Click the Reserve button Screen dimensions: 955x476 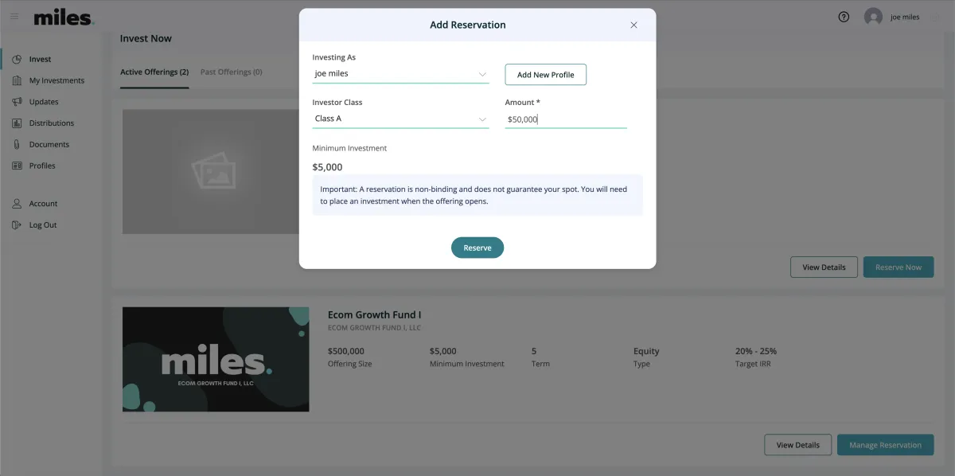[x=477, y=248]
